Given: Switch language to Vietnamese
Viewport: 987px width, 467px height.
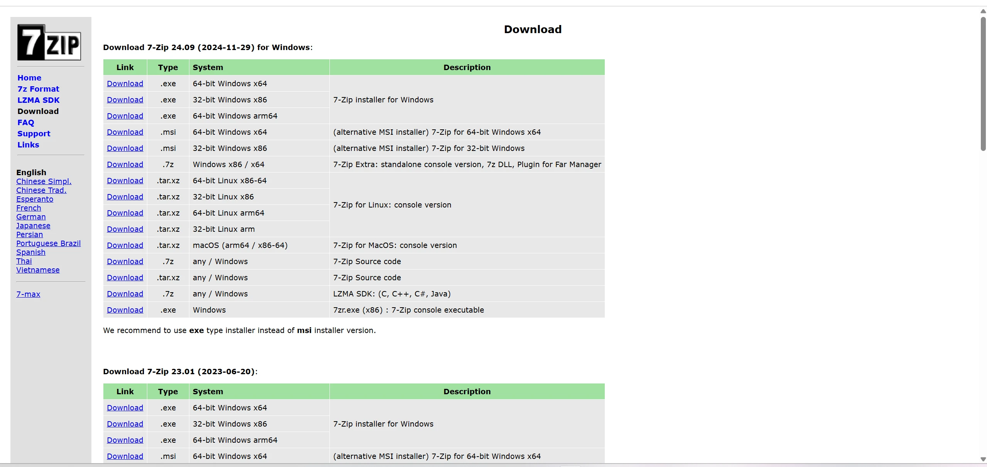Looking at the screenshot, I should [38, 270].
